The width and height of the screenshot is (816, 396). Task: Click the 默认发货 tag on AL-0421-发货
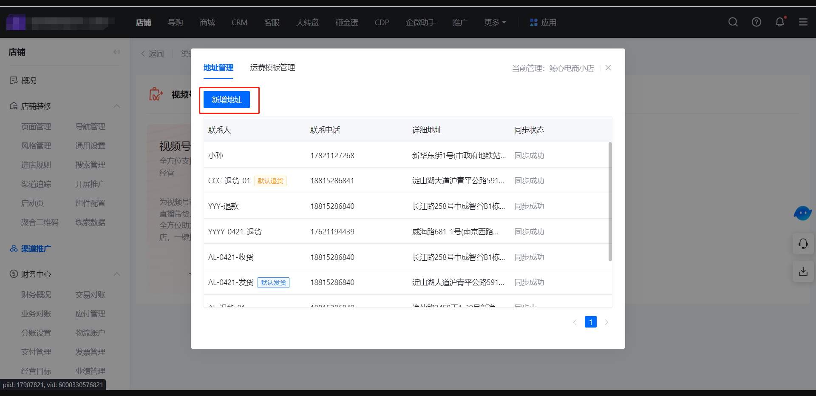coord(273,282)
